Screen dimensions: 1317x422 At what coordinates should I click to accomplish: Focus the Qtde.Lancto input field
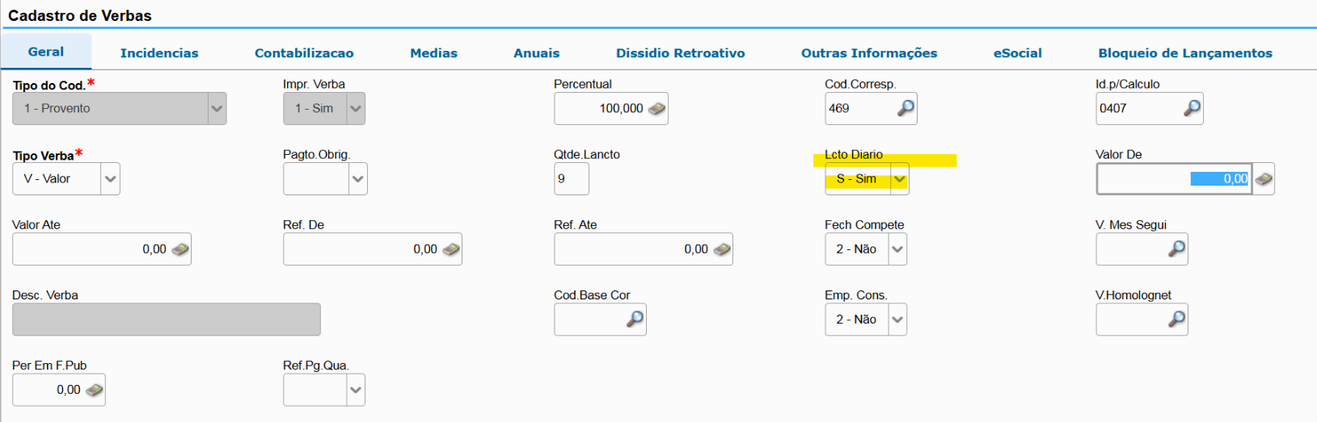pyautogui.click(x=572, y=179)
